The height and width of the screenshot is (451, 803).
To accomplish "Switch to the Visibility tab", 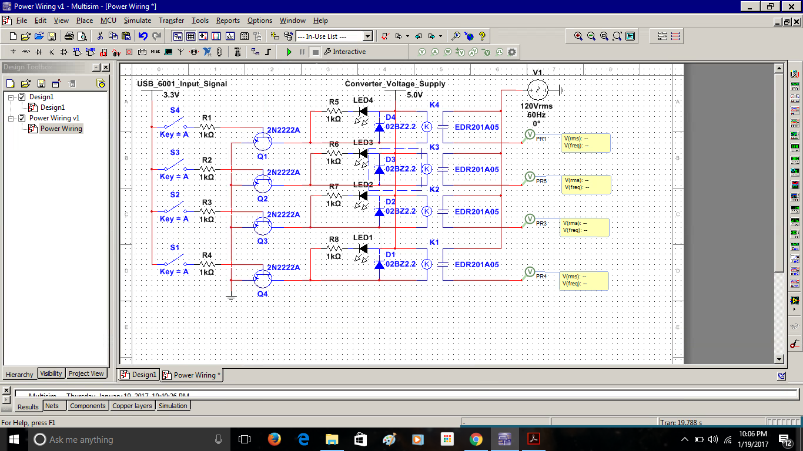I will [51, 373].
